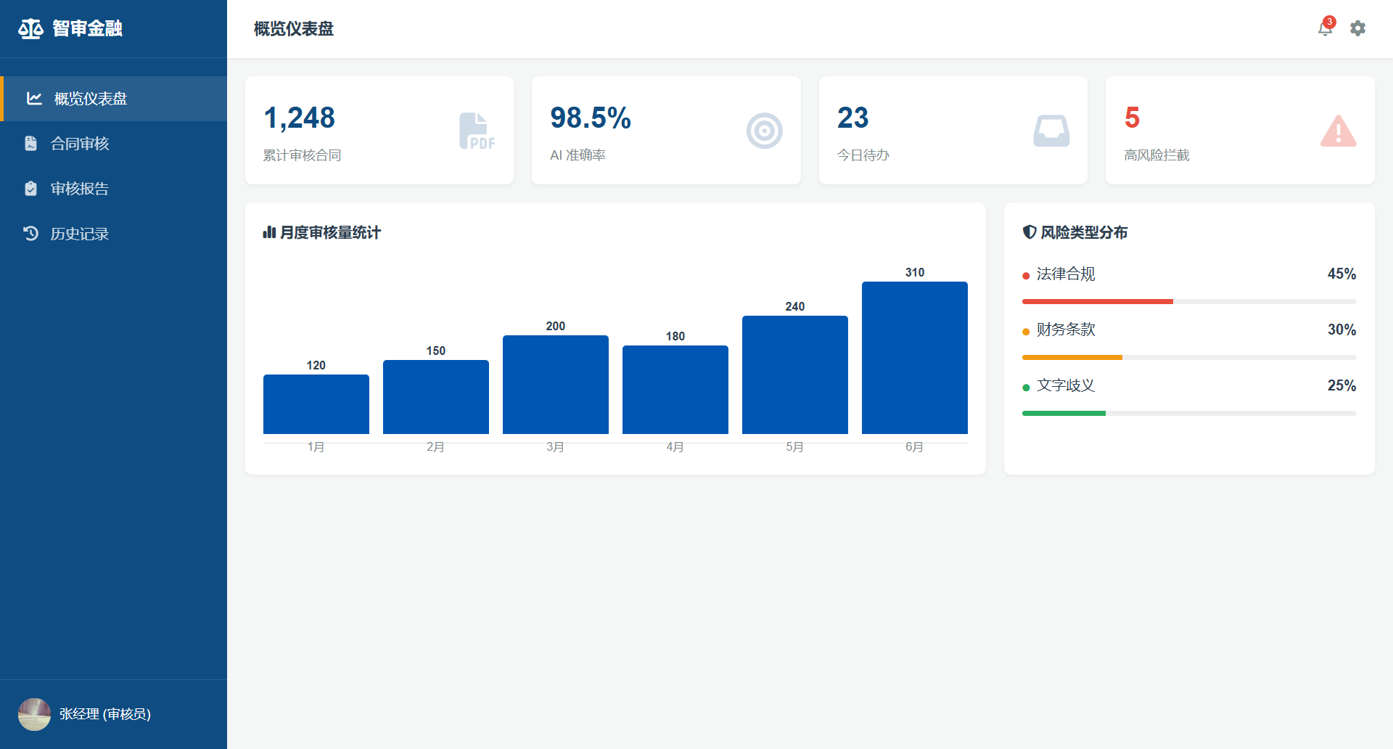Click the red warning triangle icon
This screenshot has height=749, width=1393.
tap(1338, 131)
